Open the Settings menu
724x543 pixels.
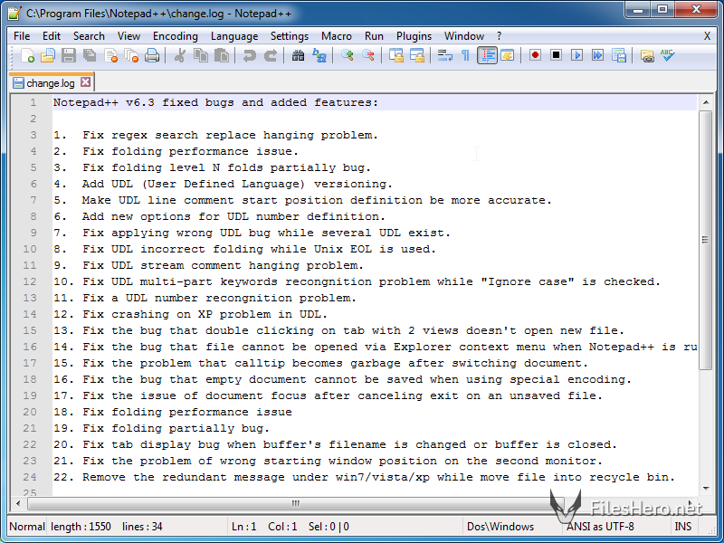(x=290, y=36)
